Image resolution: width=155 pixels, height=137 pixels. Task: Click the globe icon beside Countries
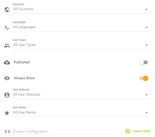(7, 10)
